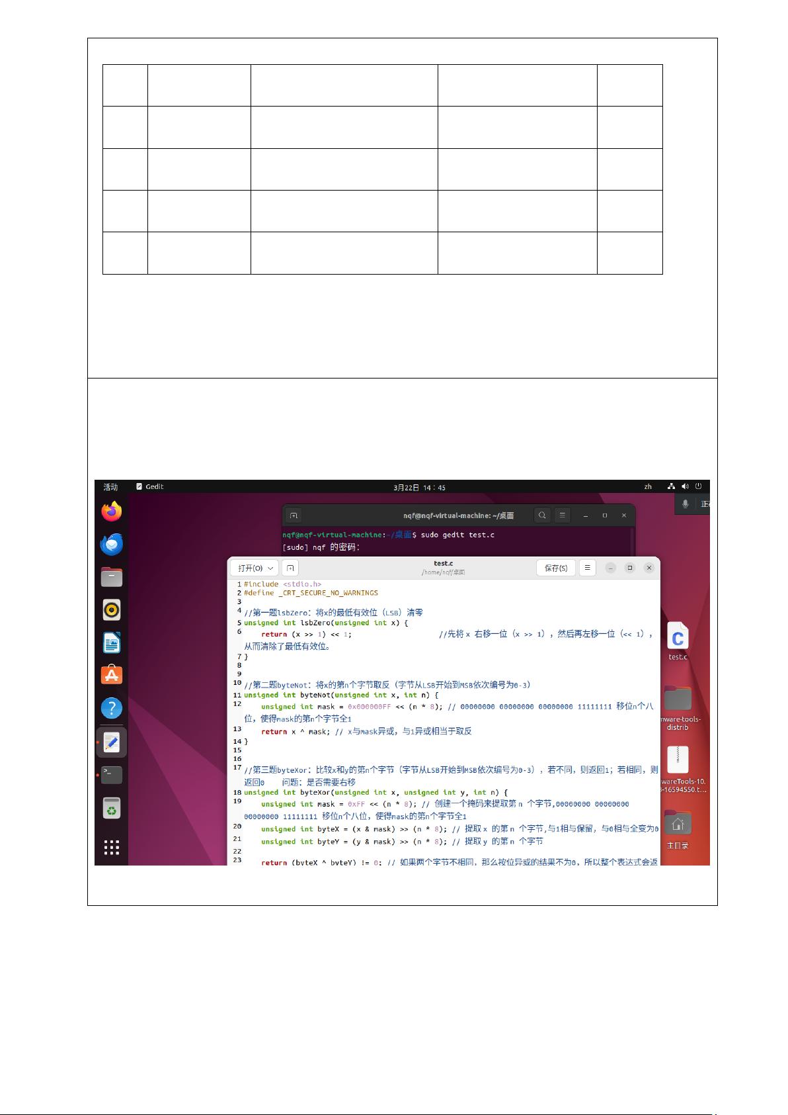Expand the 打开(O) dropdown in Gedit

(255, 568)
